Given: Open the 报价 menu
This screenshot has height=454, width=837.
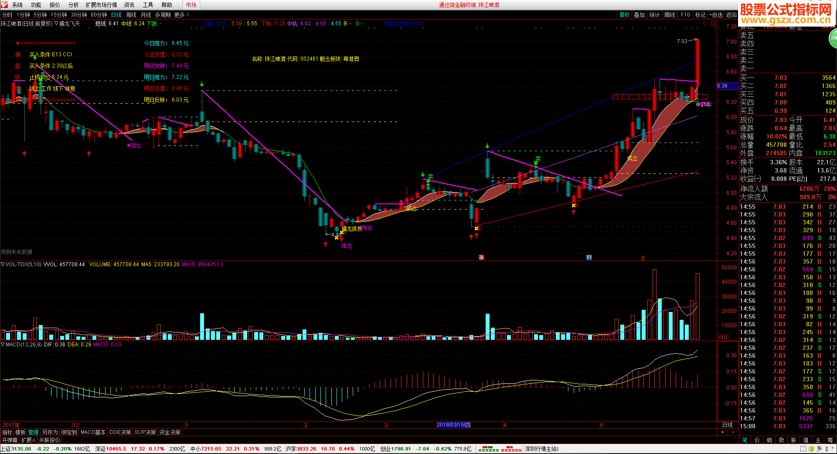Looking at the screenshot, I should coord(55,5).
